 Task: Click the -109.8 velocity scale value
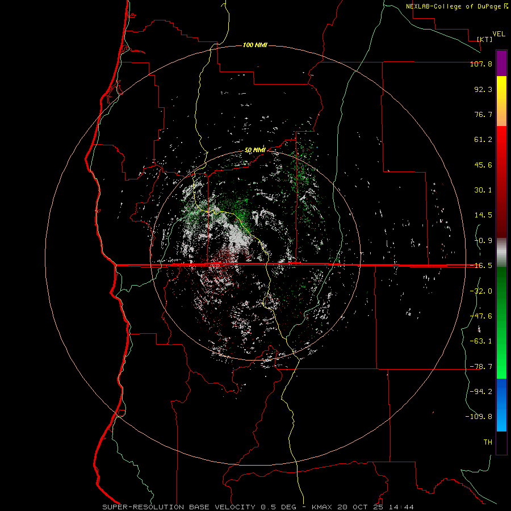point(479,417)
